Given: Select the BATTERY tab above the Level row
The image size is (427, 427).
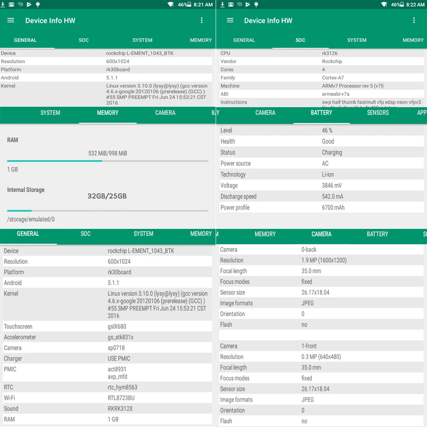Looking at the screenshot, I should [322, 113].
